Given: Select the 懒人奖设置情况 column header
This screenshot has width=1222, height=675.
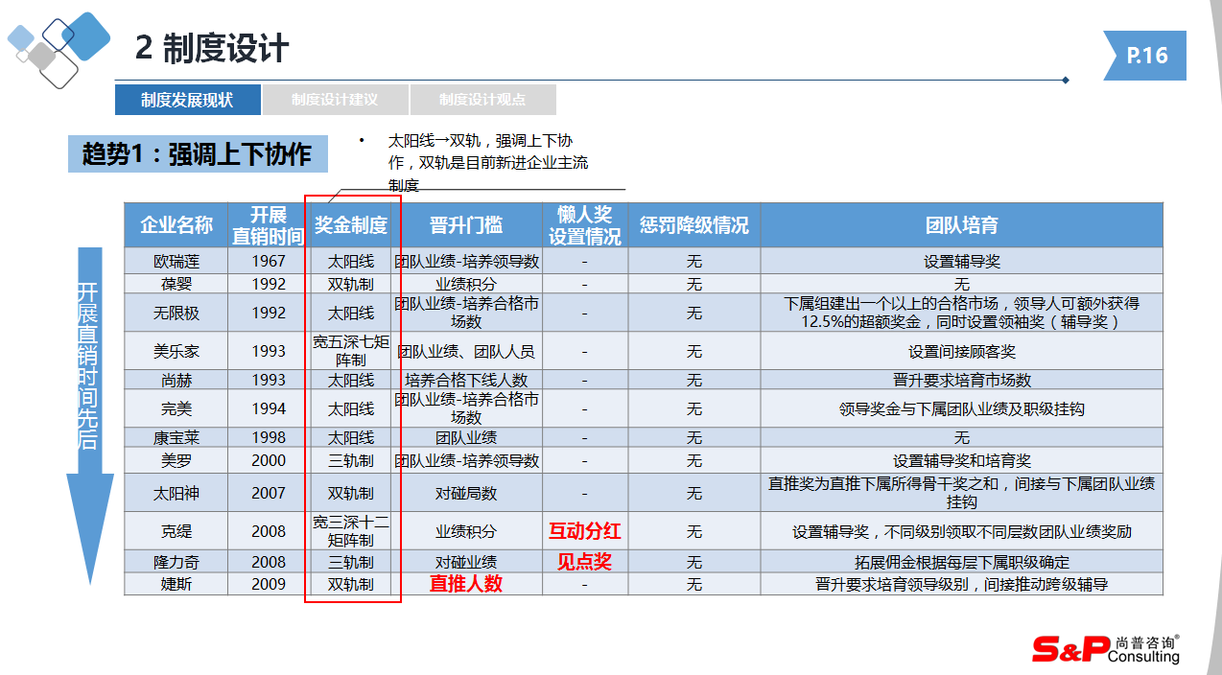Looking at the screenshot, I should (x=585, y=225).
